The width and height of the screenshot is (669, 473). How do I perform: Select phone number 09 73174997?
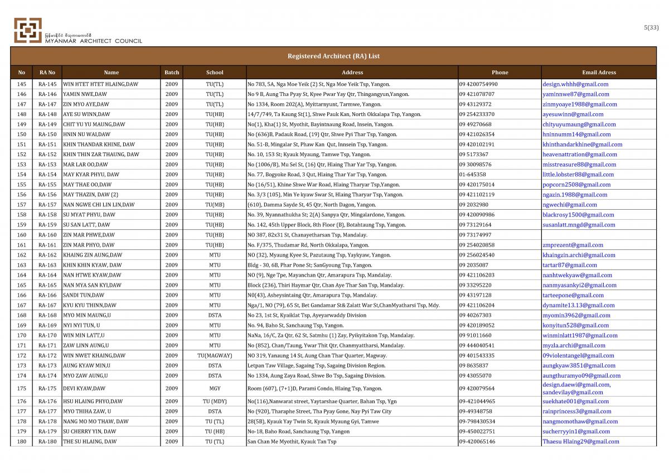pos(476,235)
